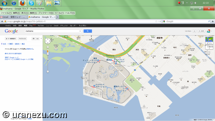
Task: Open Play in the black bar
Action: pyautogui.click(x=31, y=26)
